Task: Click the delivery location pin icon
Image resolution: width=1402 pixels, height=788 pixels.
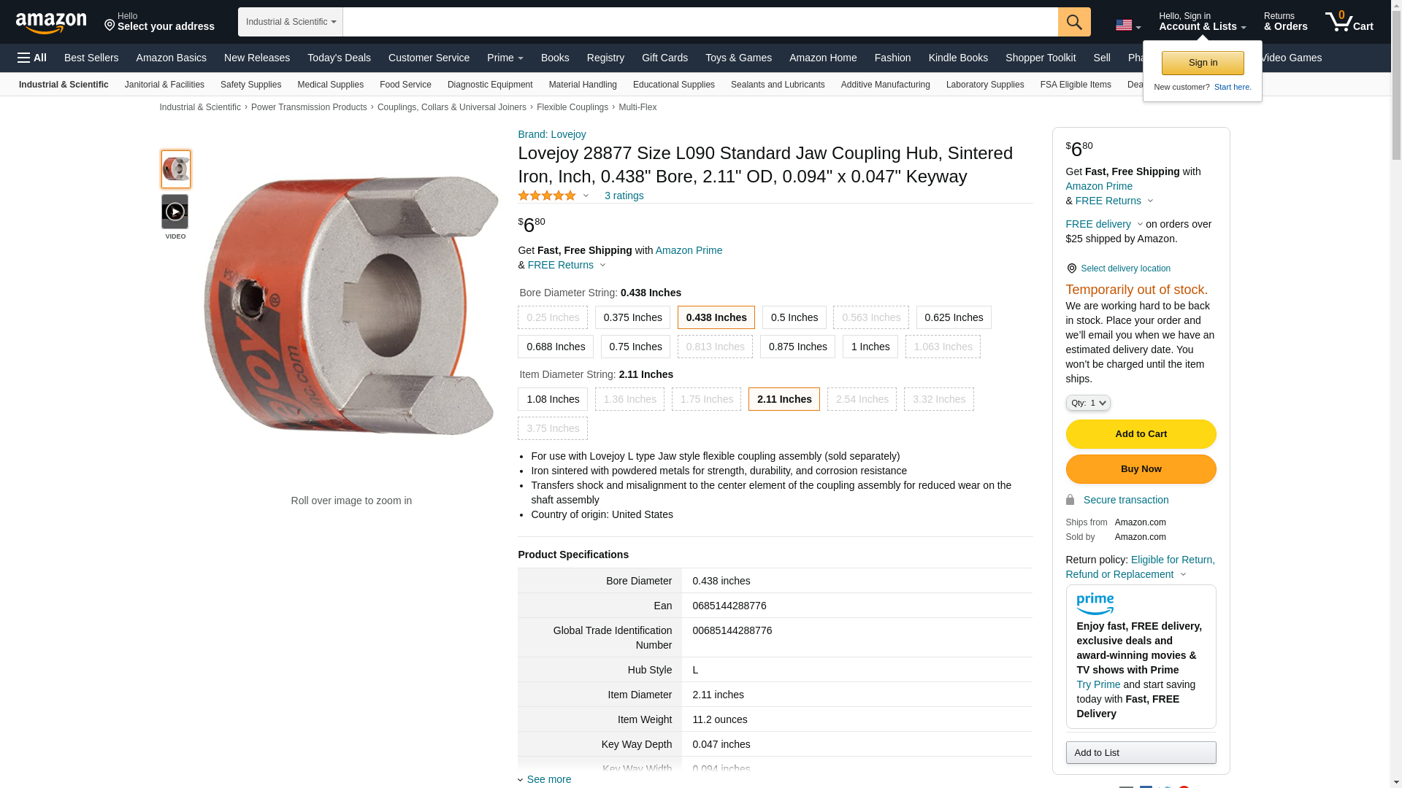Action: point(1071,269)
